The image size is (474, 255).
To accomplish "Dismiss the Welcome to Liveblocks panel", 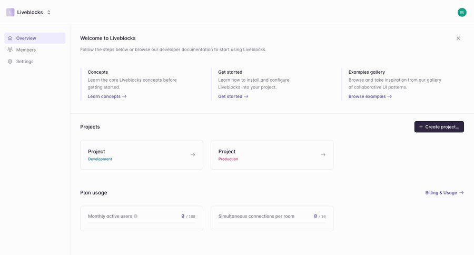I will click(458, 38).
